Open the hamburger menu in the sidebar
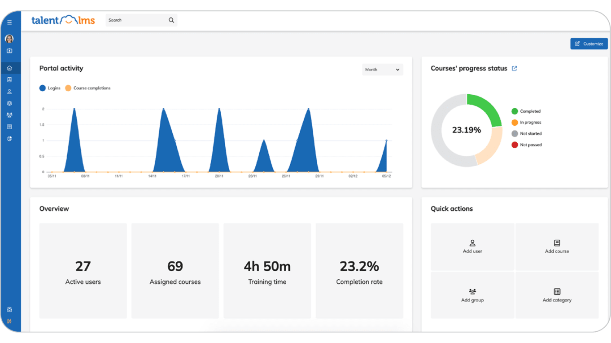Viewport: 611px width, 343px height. (9, 22)
